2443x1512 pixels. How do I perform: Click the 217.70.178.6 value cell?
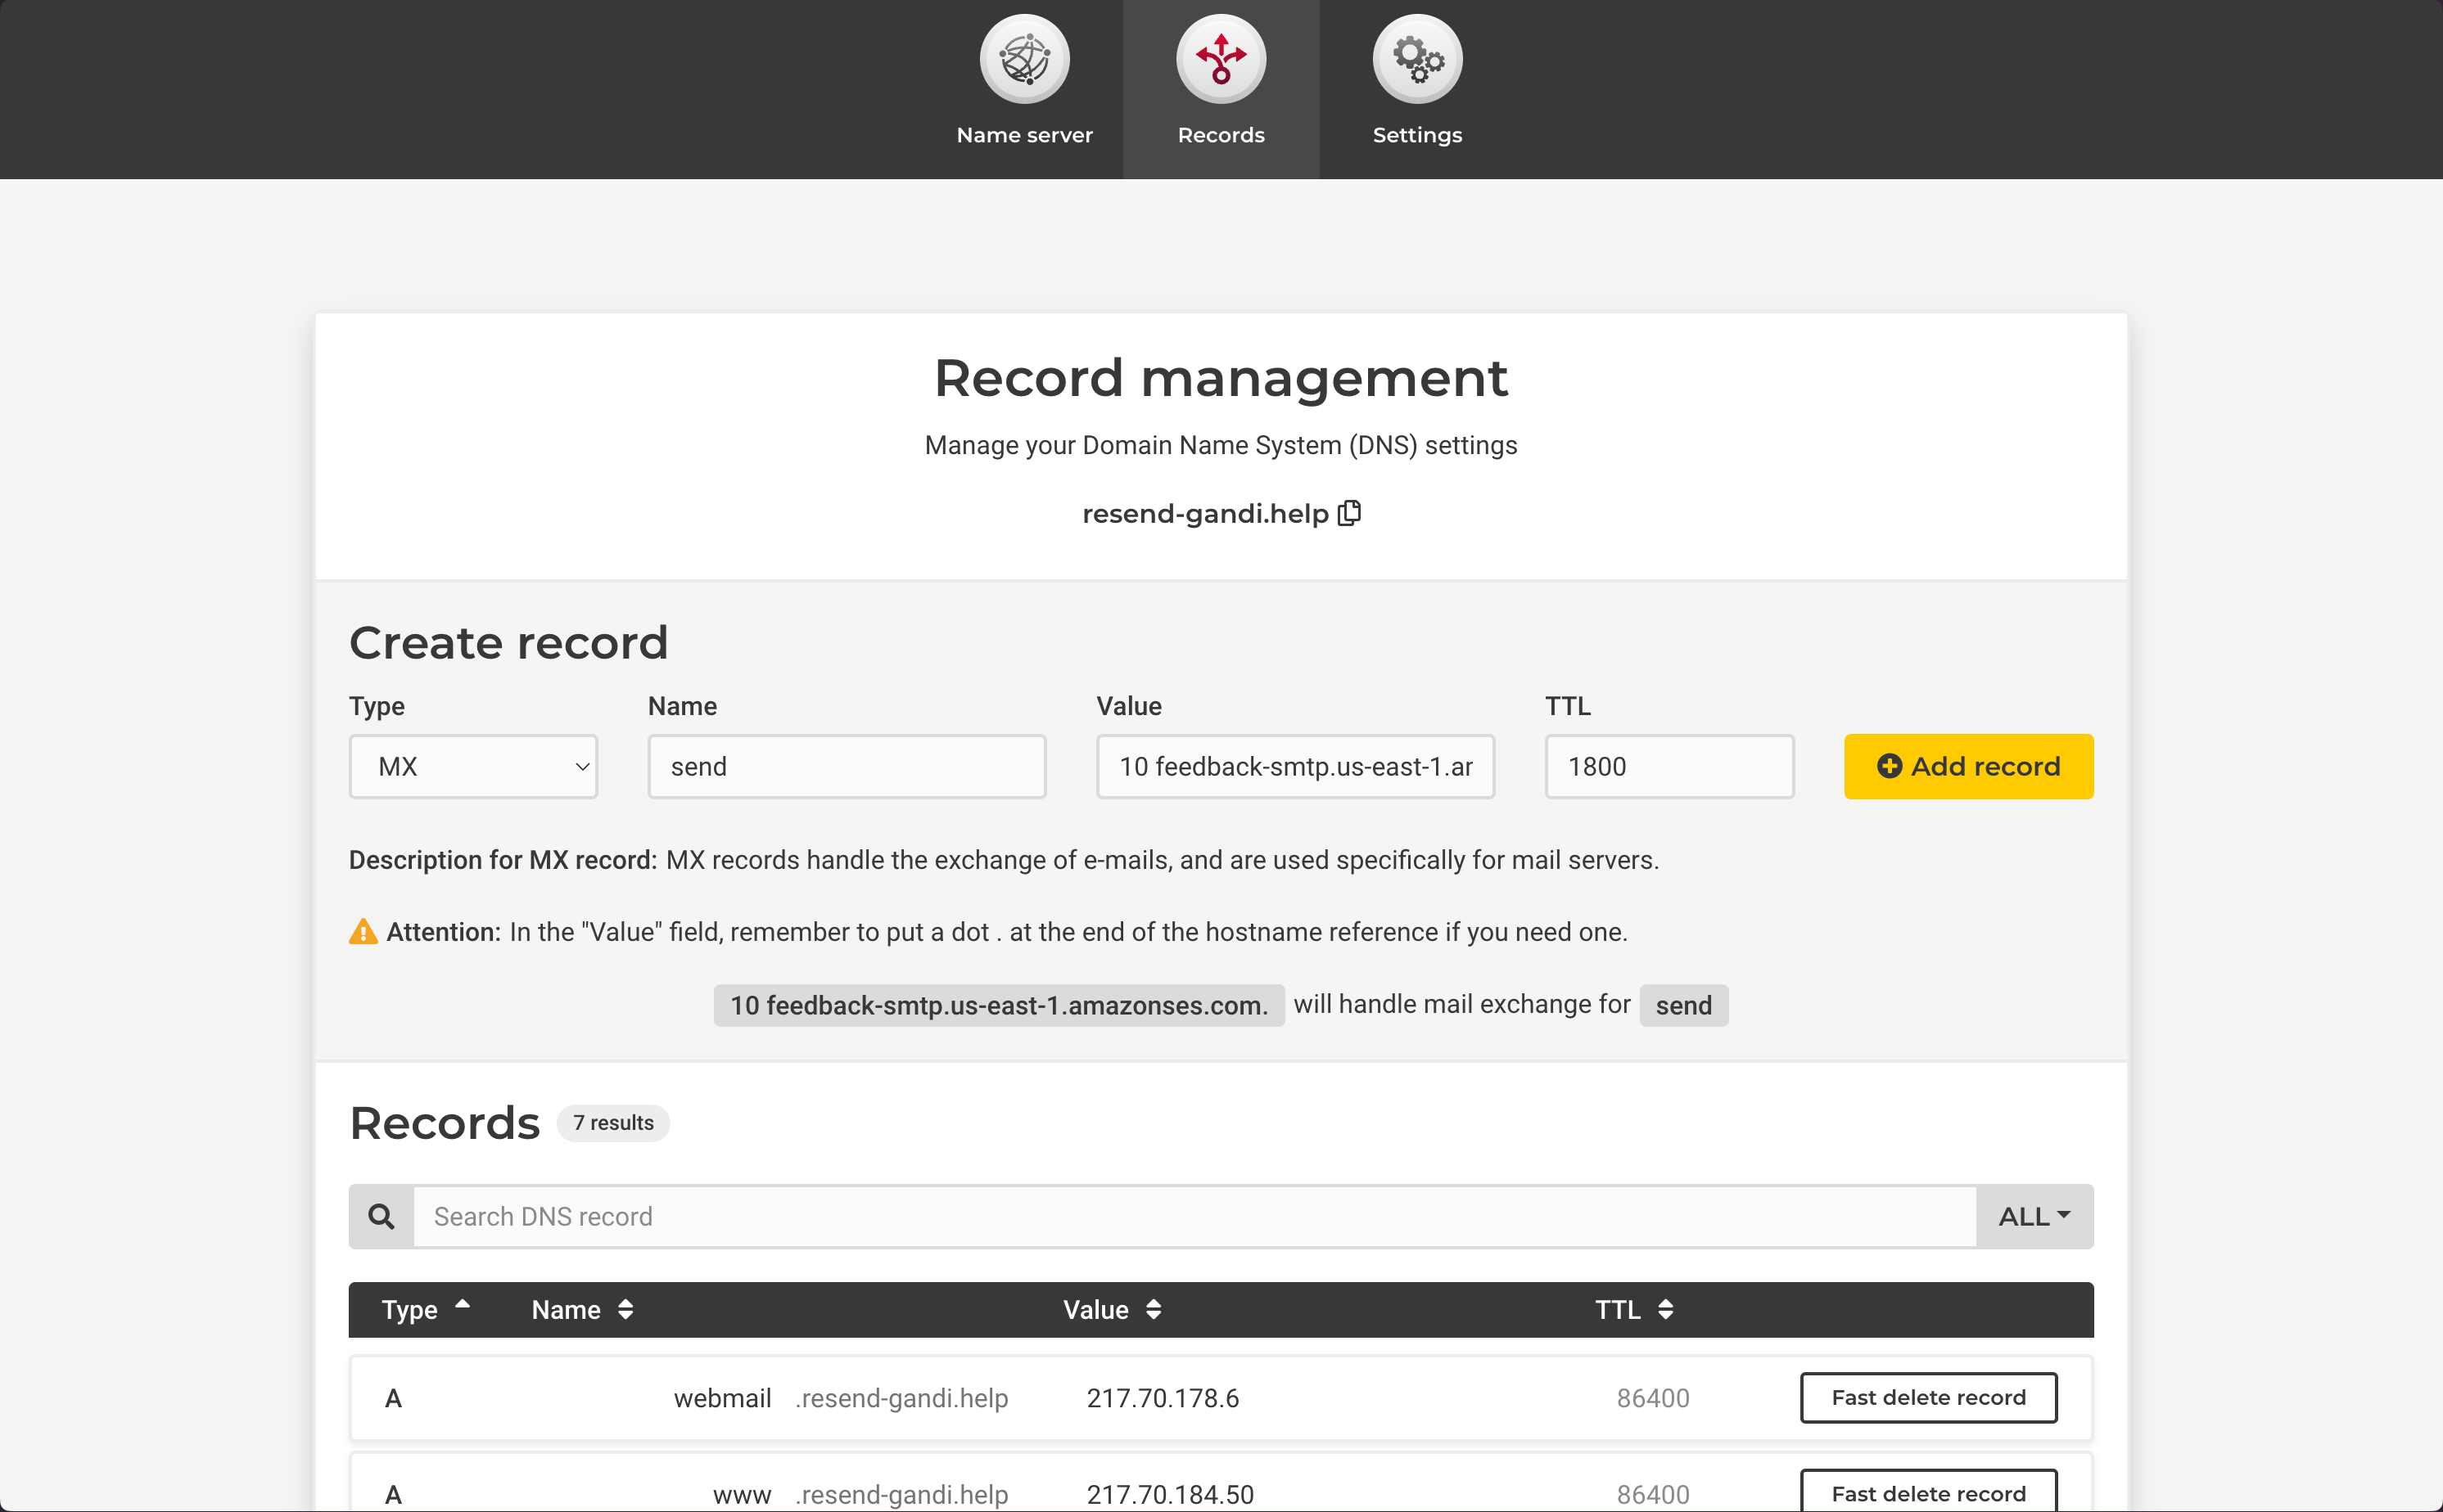[1163, 1398]
